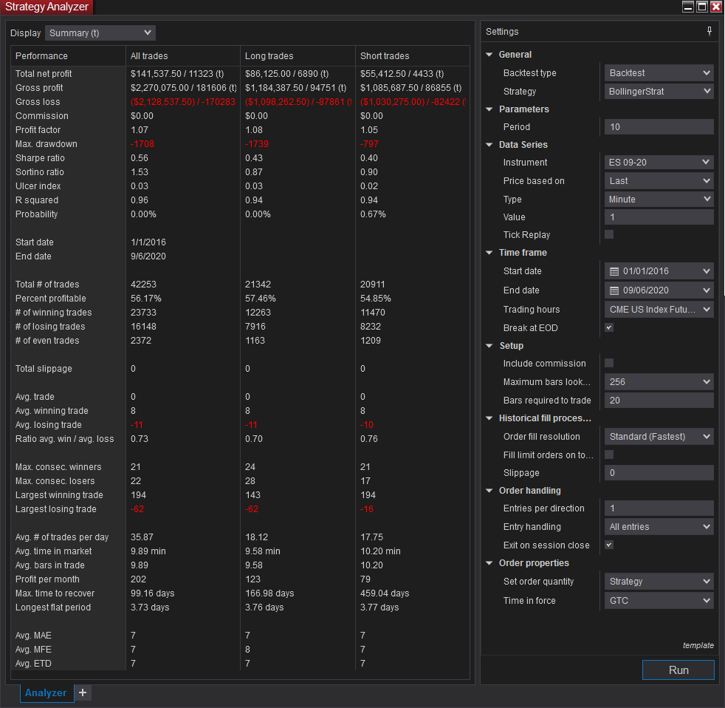Choose a Strategy from BollingerStrat dropdown

(659, 92)
